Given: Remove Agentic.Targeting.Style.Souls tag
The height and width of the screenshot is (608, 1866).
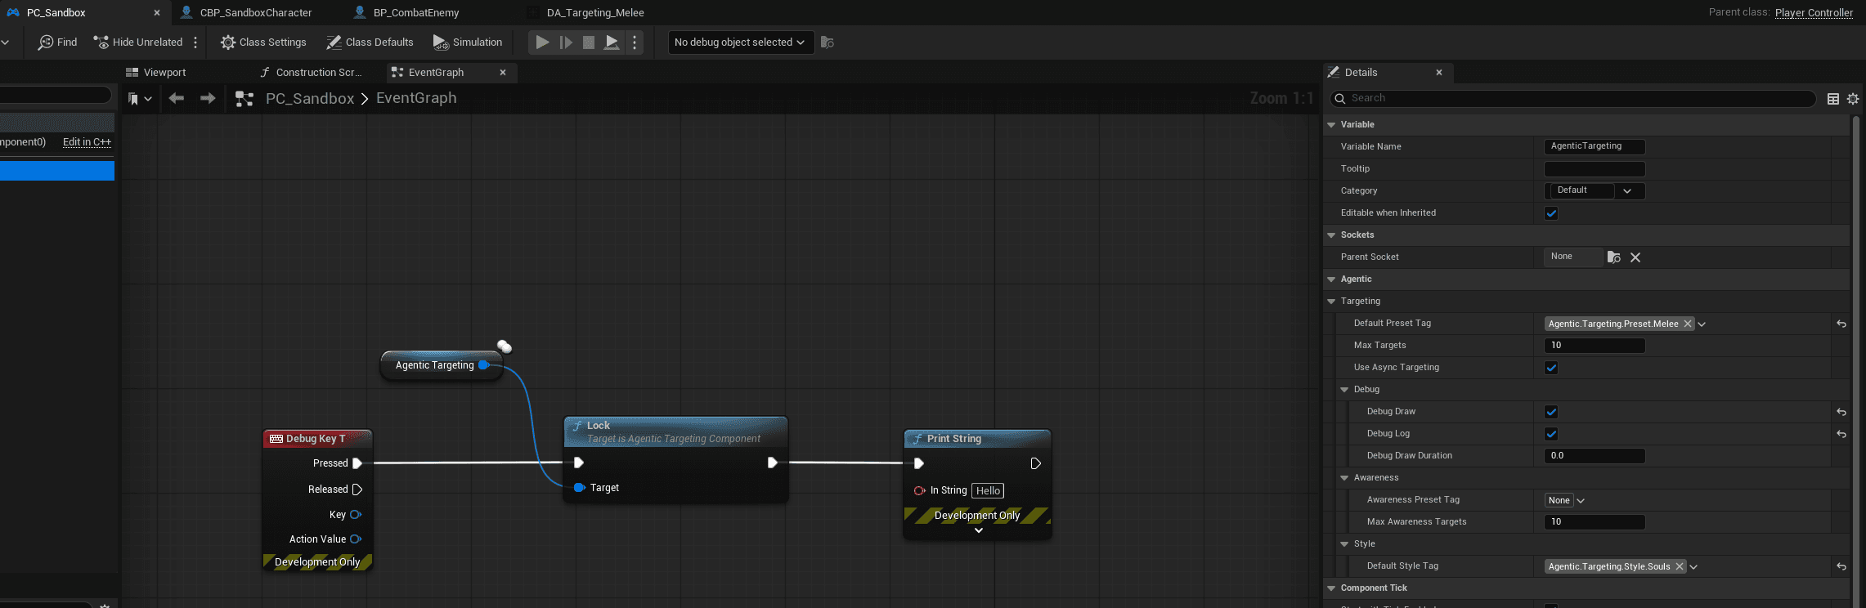Looking at the screenshot, I should click(1680, 566).
